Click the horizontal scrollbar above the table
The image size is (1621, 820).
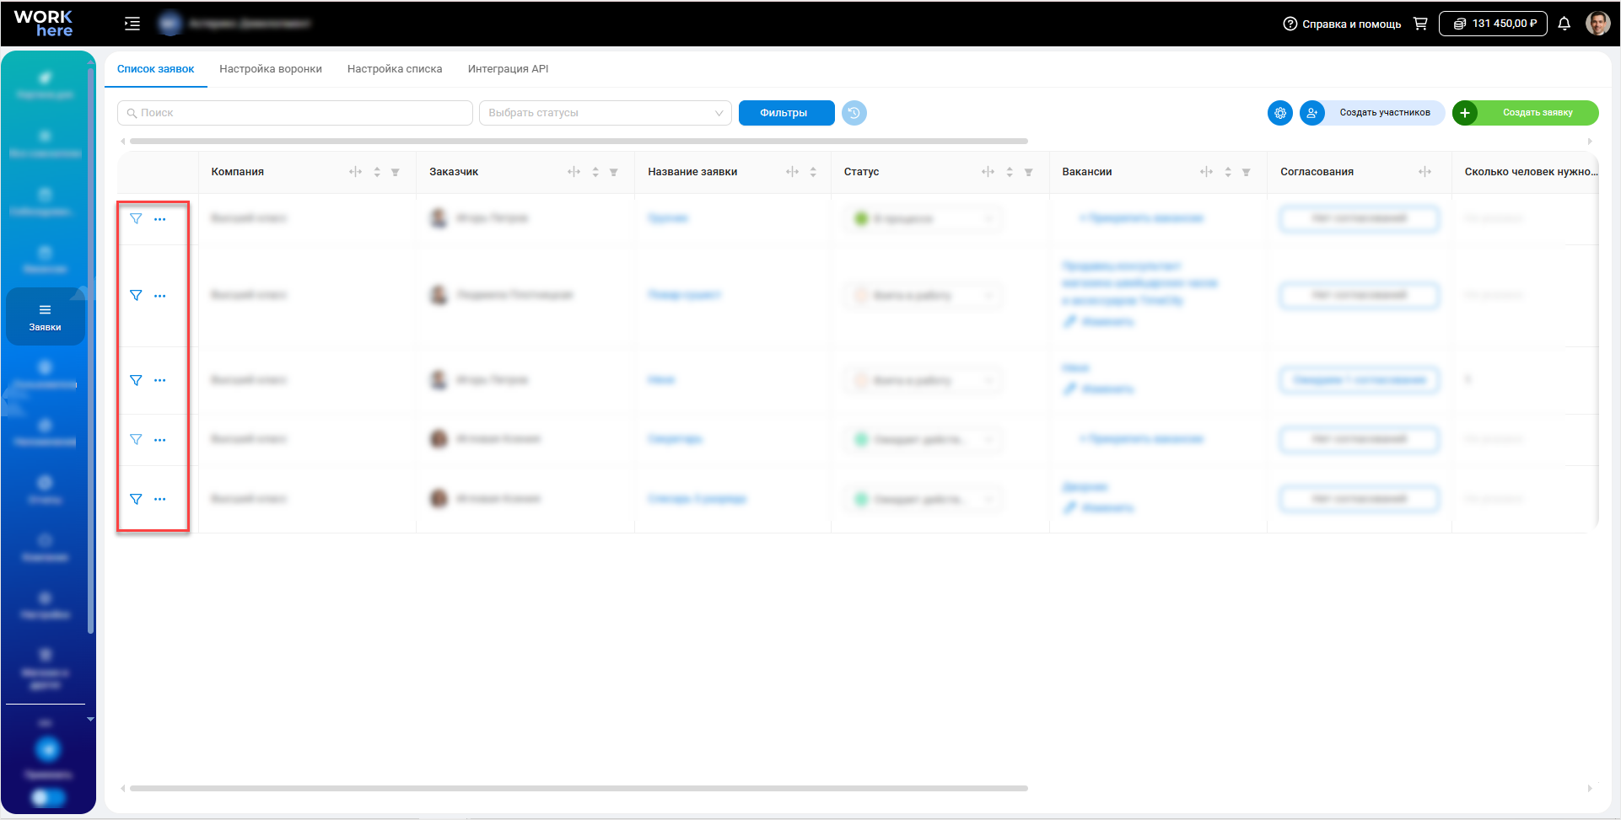click(579, 141)
